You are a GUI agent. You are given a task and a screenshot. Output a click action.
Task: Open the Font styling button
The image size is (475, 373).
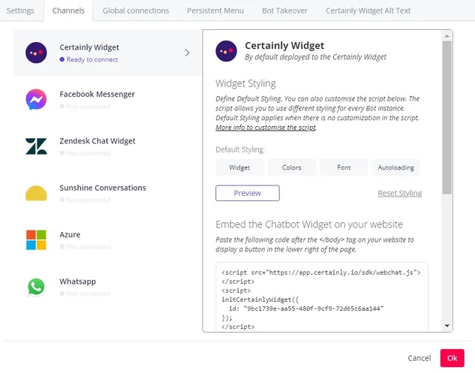[344, 167]
